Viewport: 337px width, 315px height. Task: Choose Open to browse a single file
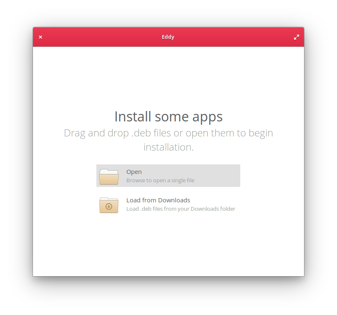tap(168, 176)
